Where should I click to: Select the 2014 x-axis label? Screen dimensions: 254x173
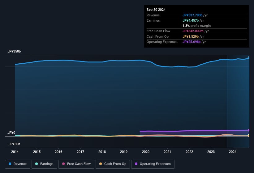15,152
